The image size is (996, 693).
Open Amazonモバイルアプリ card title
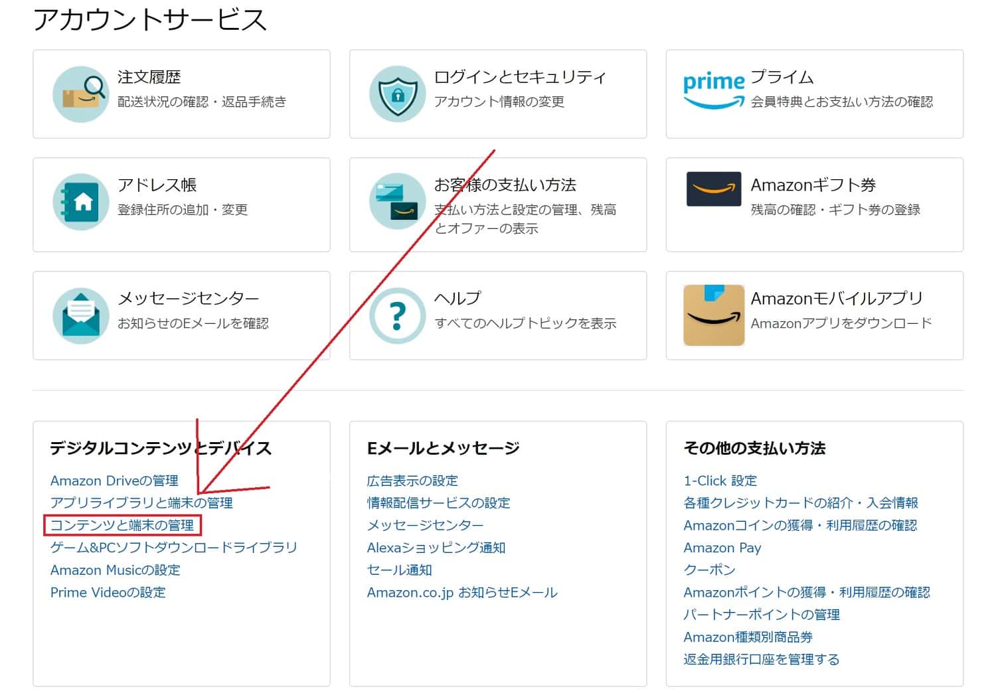pos(837,299)
